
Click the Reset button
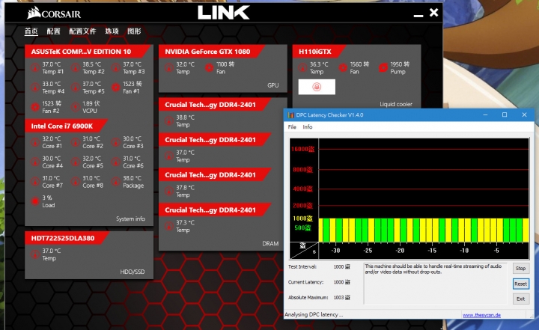click(x=520, y=284)
